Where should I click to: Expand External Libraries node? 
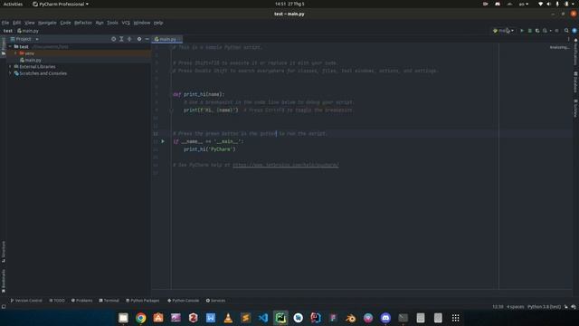[x=10, y=66]
